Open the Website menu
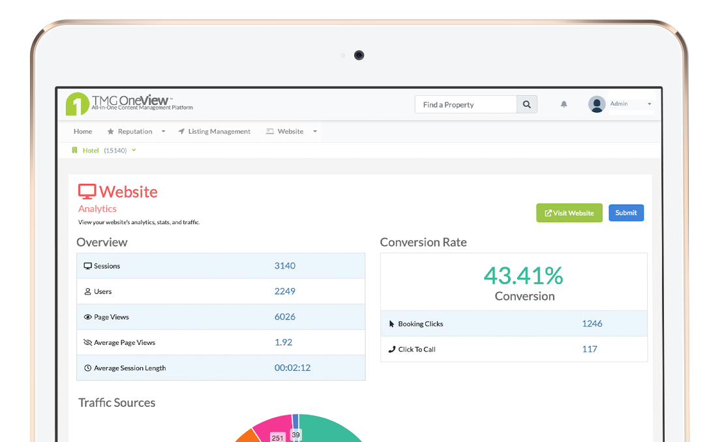 292,132
